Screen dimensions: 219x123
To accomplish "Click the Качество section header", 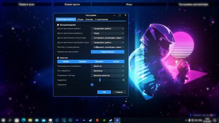I will 62,58.
